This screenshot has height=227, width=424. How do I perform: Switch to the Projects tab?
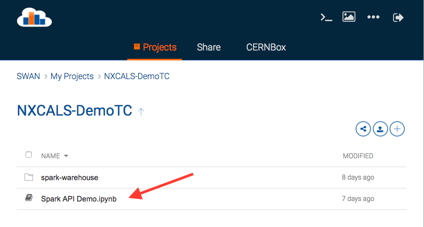tap(155, 47)
